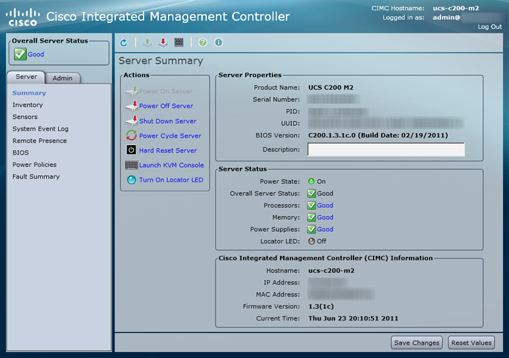Click the Power State On value

pyautogui.click(x=321, y=182)
